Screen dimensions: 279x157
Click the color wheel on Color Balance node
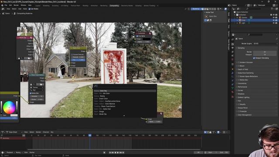point(9,107)
